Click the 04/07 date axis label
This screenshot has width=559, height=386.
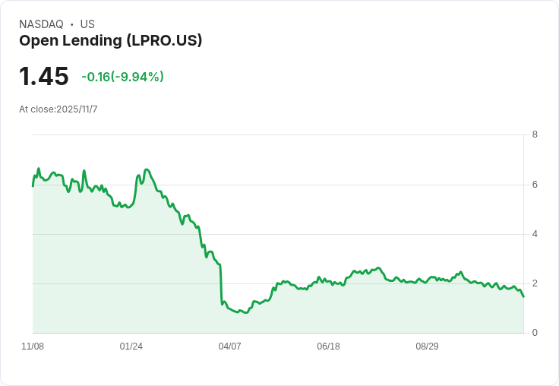[229, 346]
